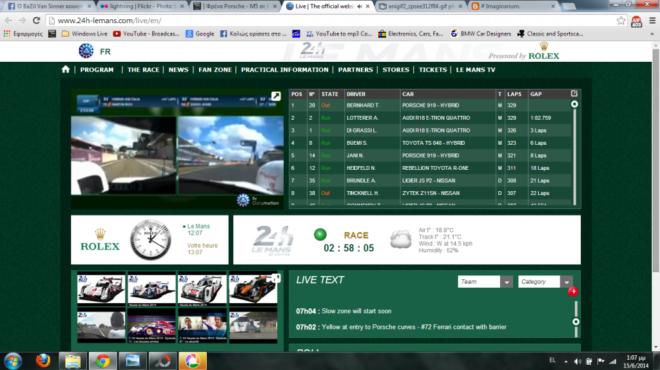Open the network status tray icon
660x370 pixels.
click(x=613, y=361)
